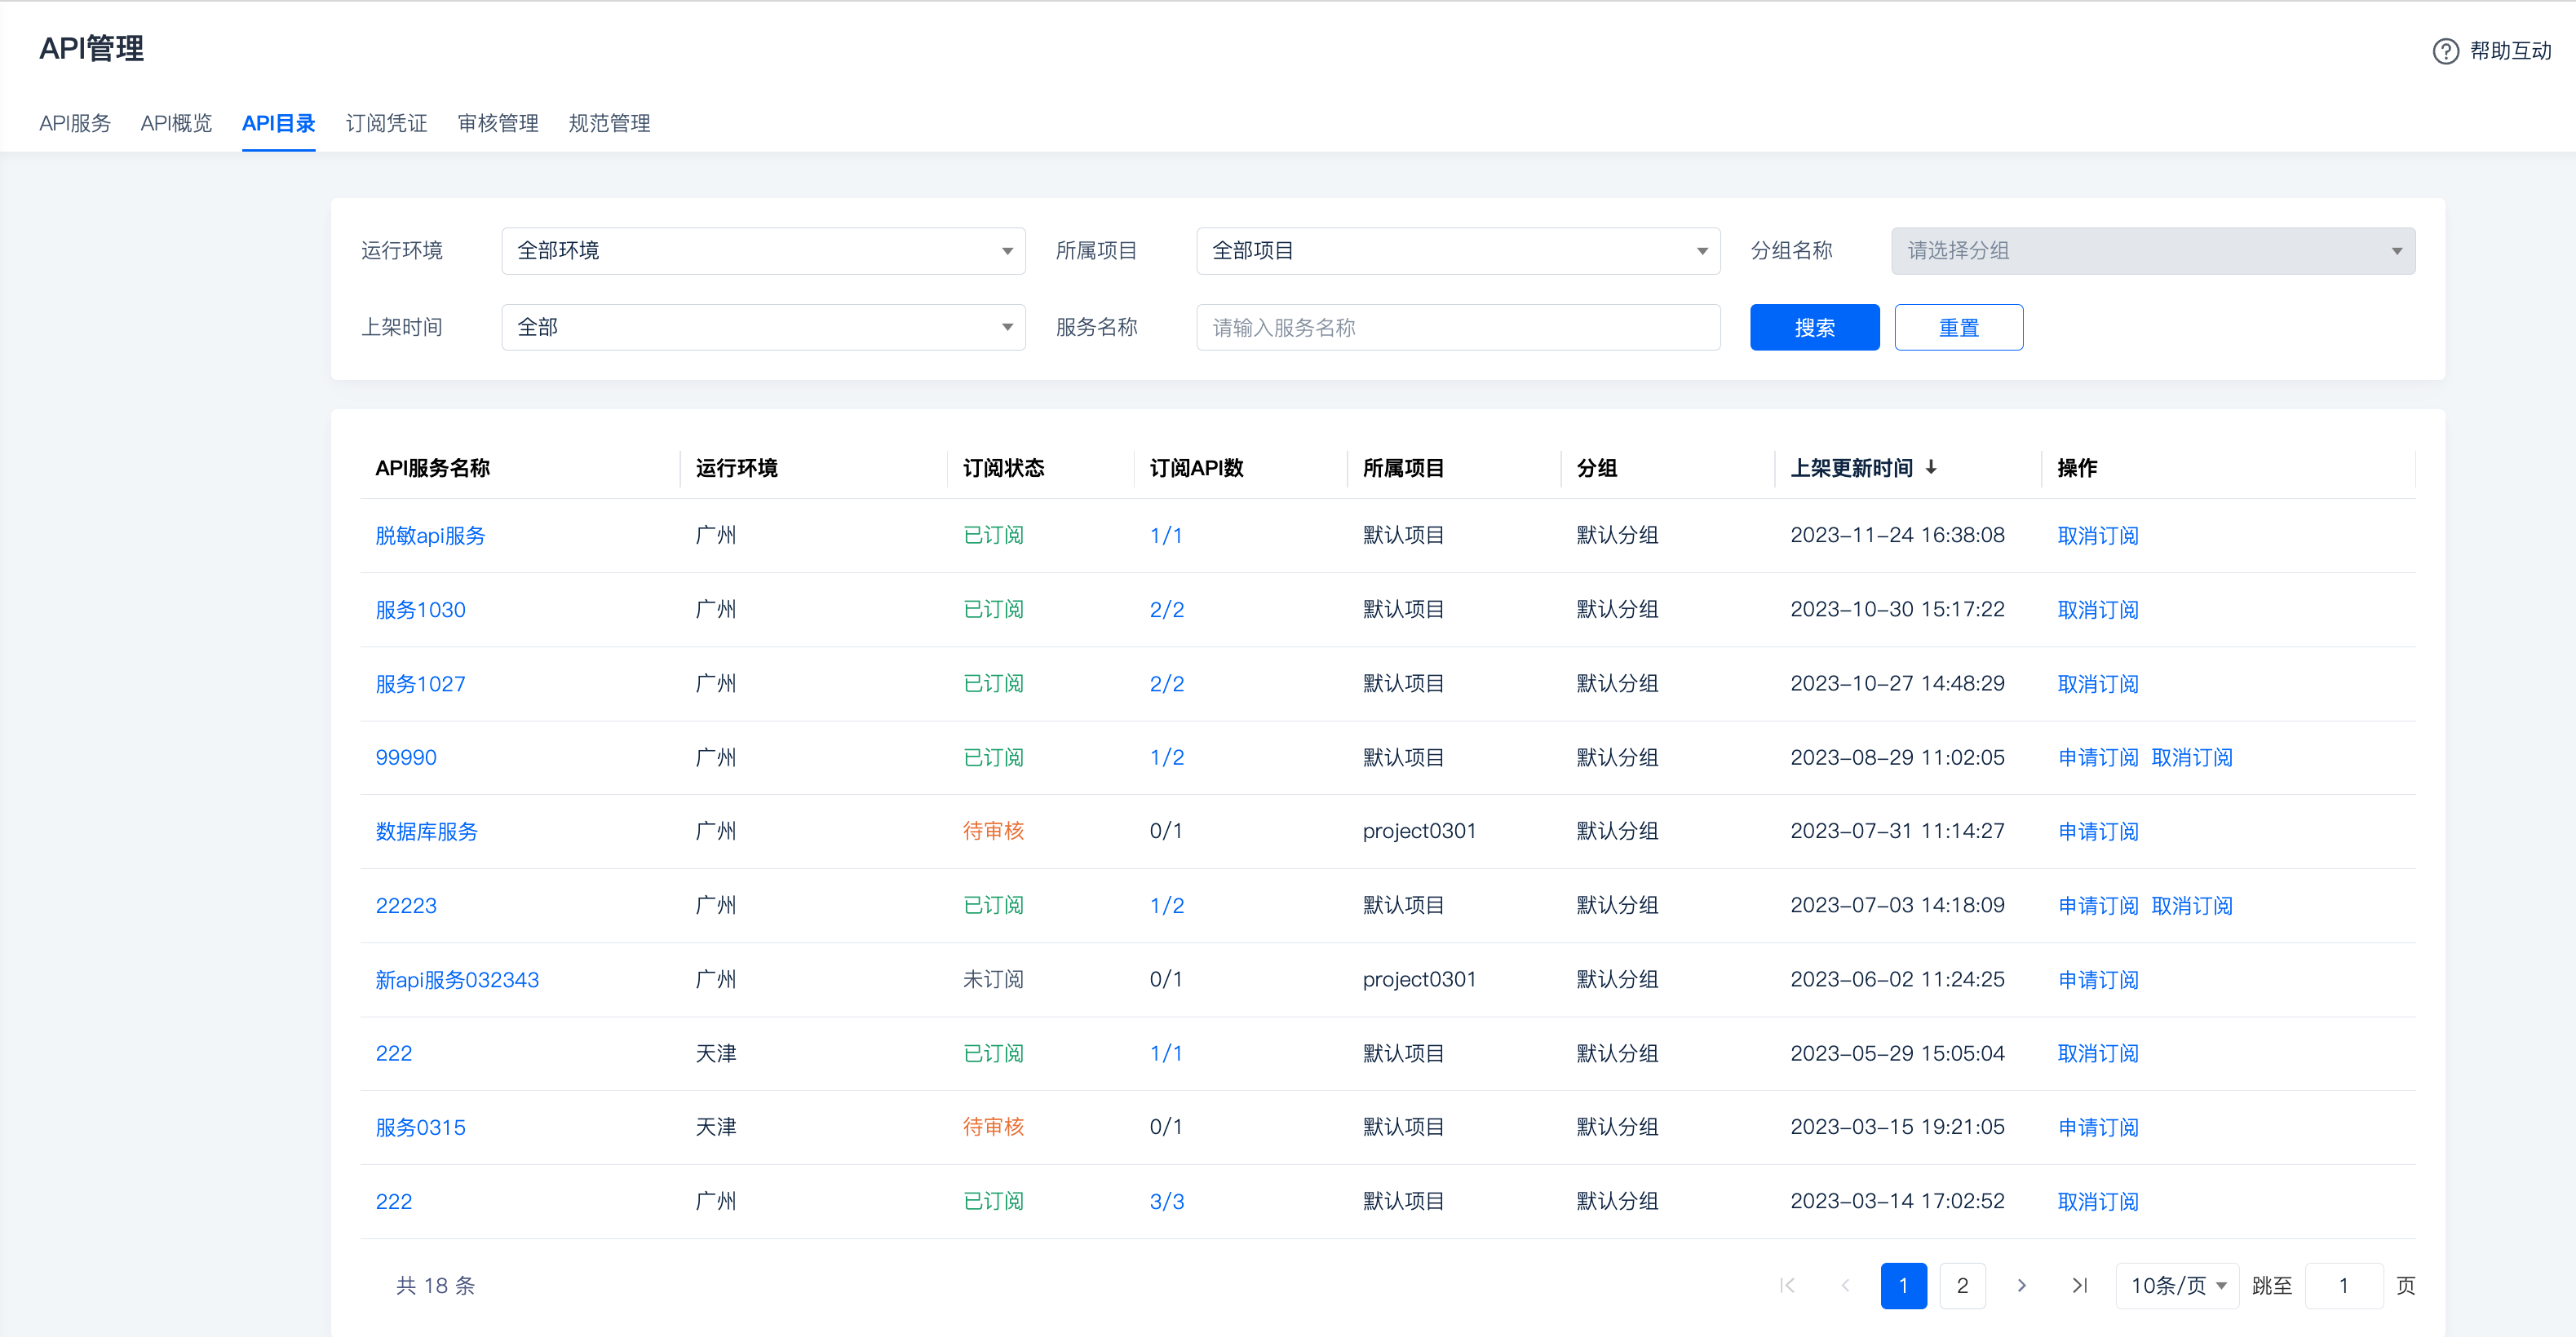Open the 分组名称 dropdown
The width and height of the screenshot is (2576, 1337).
click(2153, 251)
